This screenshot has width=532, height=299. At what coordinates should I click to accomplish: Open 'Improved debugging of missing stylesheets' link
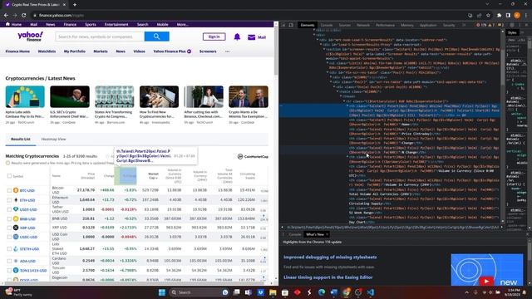coord(330,257)
